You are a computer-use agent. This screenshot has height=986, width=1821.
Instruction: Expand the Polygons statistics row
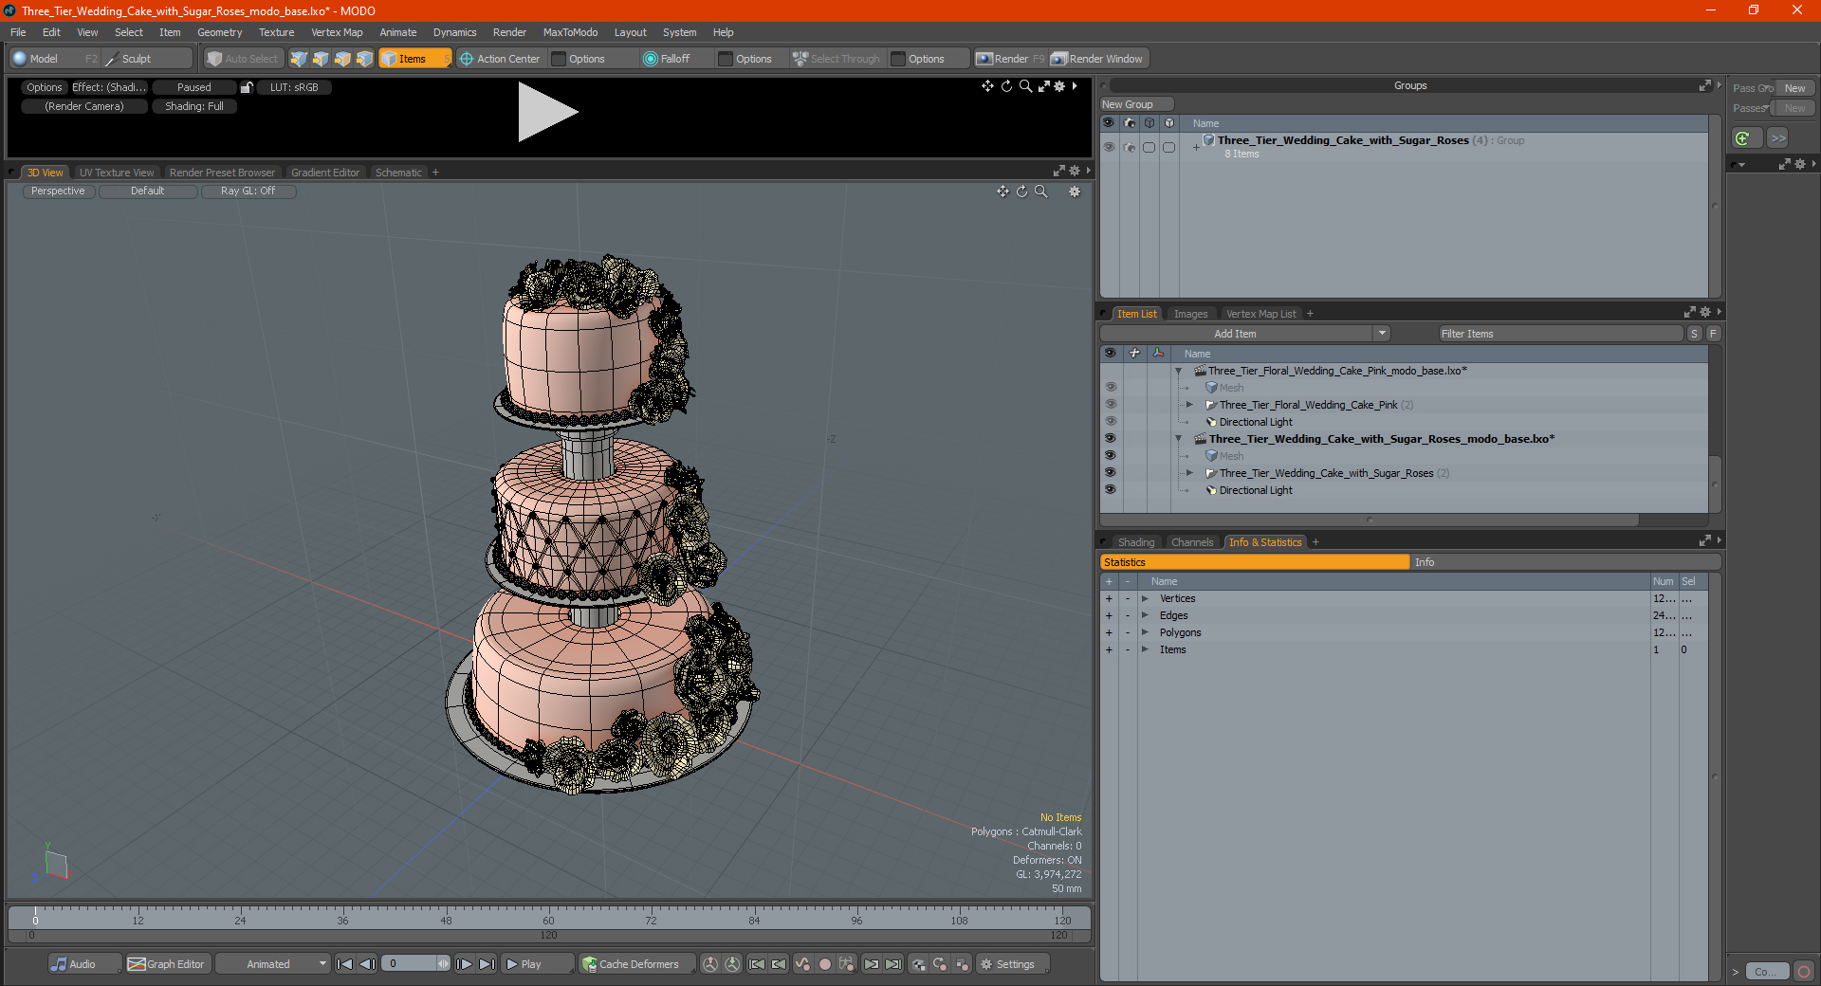point(1145,633)
